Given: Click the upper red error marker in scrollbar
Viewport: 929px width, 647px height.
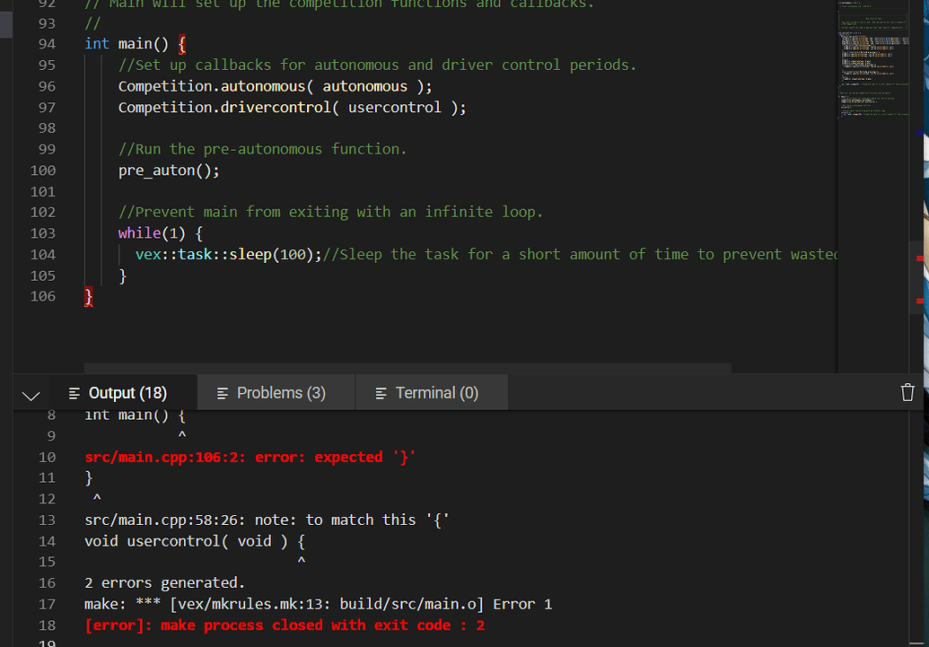Looking at the screenshot, I should click(920, 258).
